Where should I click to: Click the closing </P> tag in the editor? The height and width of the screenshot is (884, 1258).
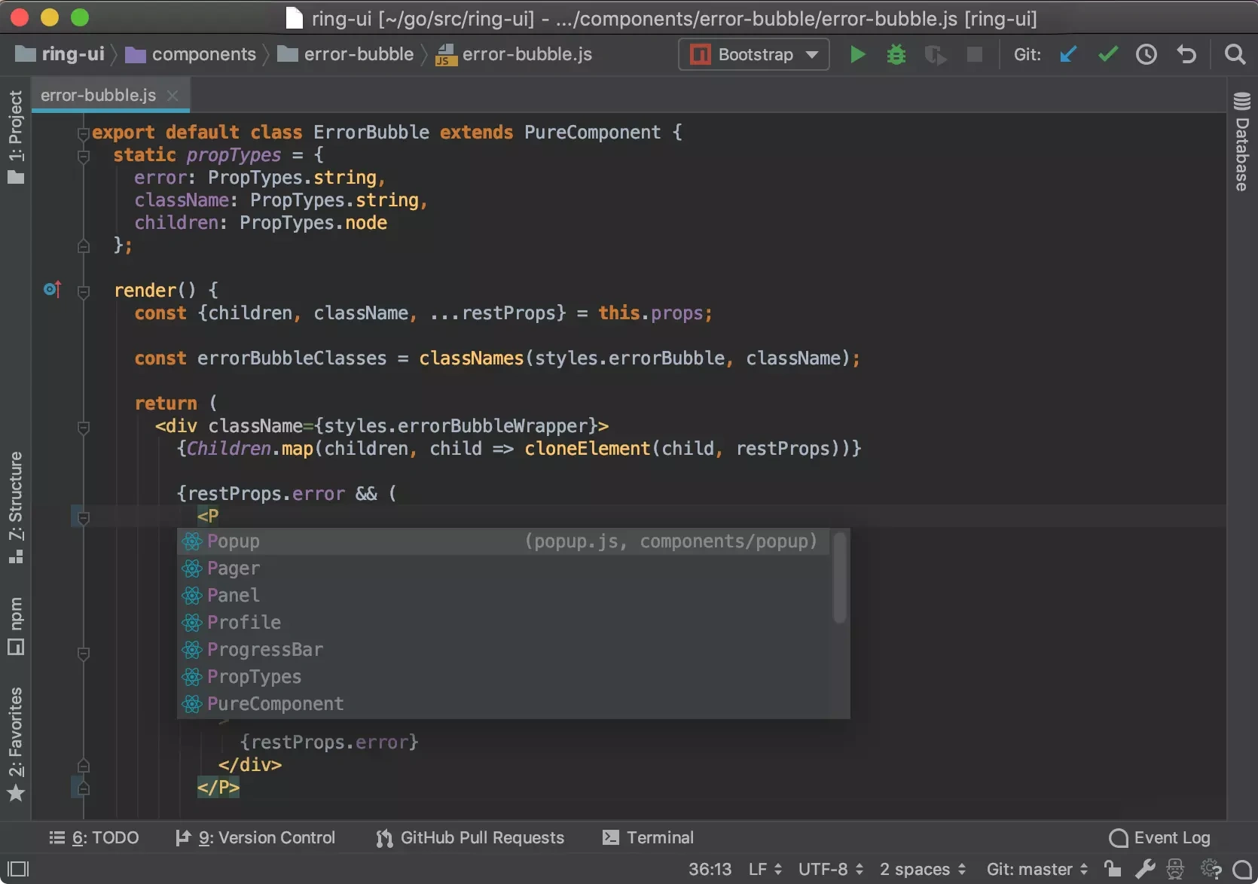click(x=218, y=788)
